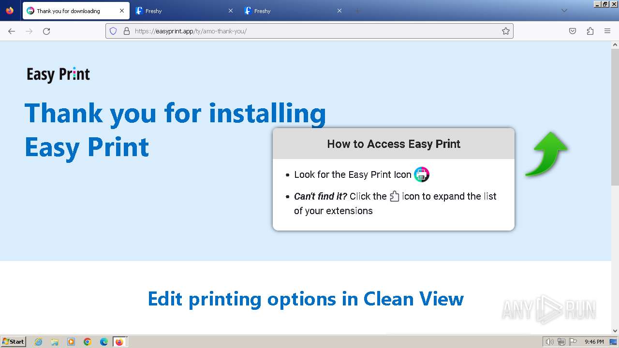Screen dimensions: 619x348
Task: Open the volume speaker tray icon
Action: pyautogui.click(x=550, y=342)
